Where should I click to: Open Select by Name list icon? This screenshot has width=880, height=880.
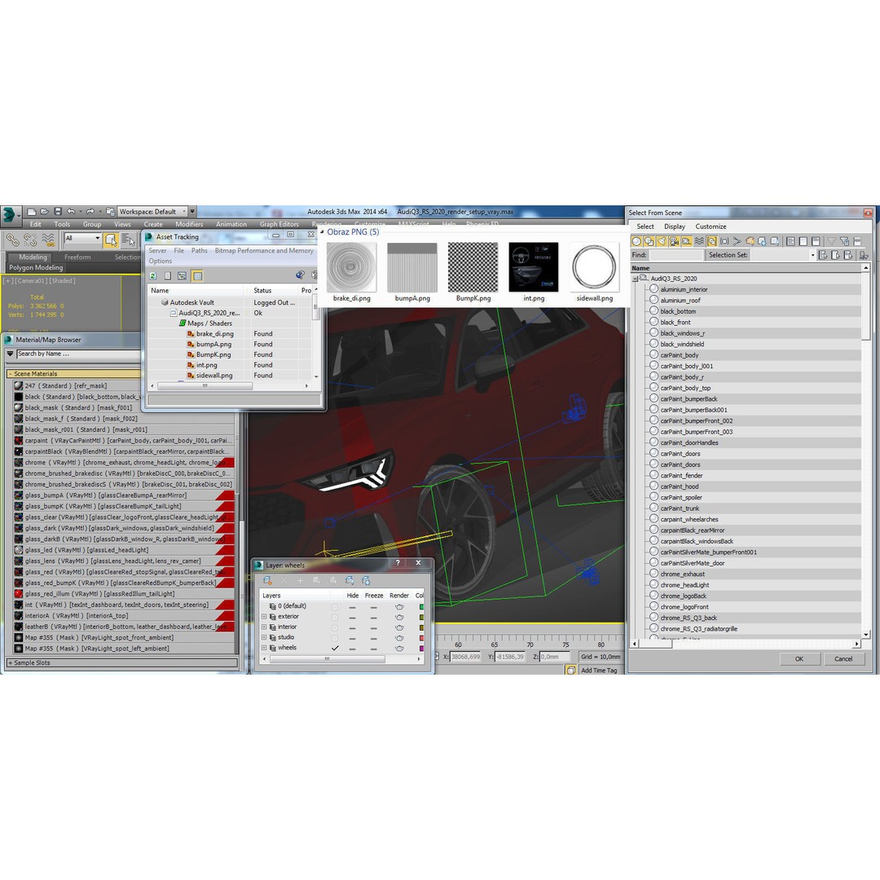[x=129, y=240]
